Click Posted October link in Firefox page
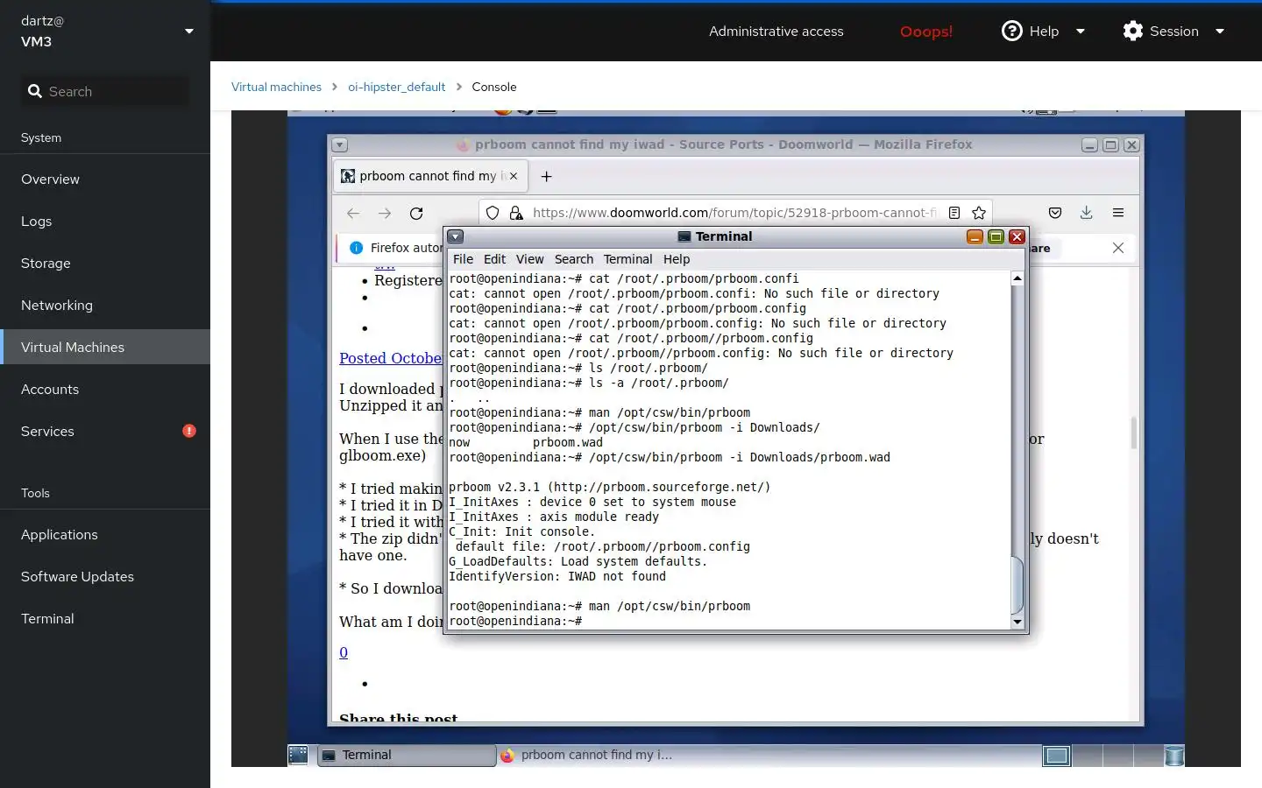The height and width of the screenshot is (788, 1262). [391, 358]
